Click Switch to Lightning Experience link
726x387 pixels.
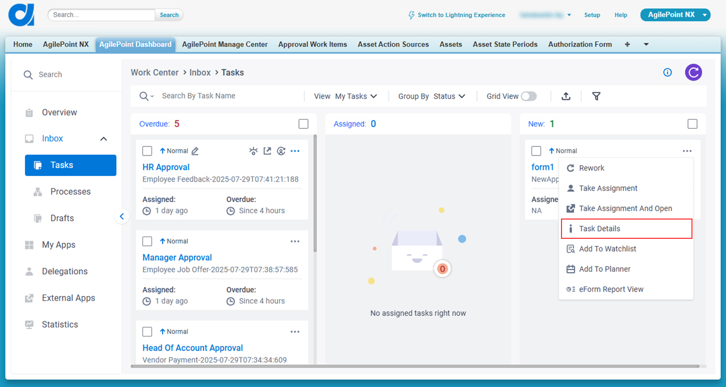point(461,15)
